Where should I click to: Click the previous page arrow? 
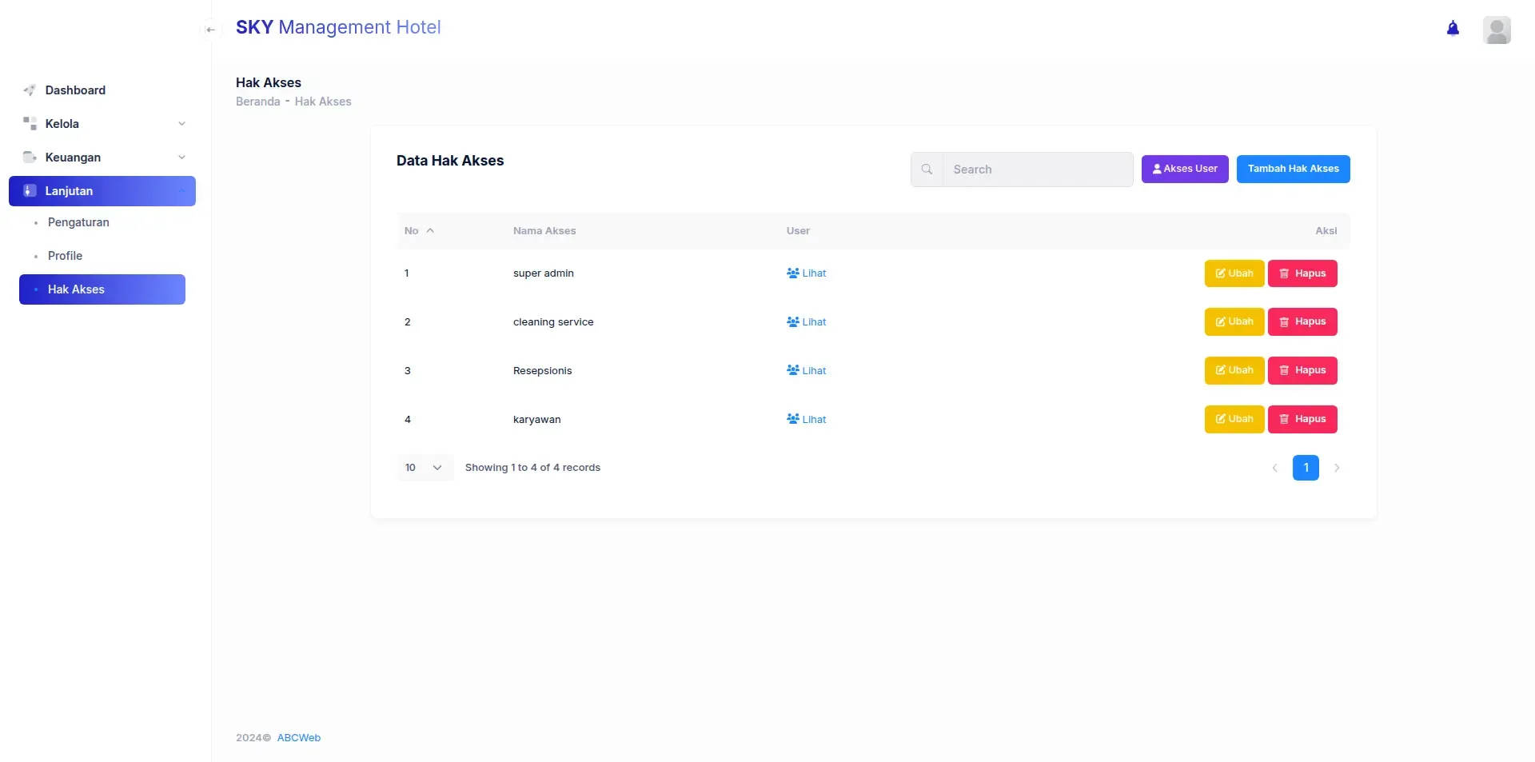pos(1274,468)
